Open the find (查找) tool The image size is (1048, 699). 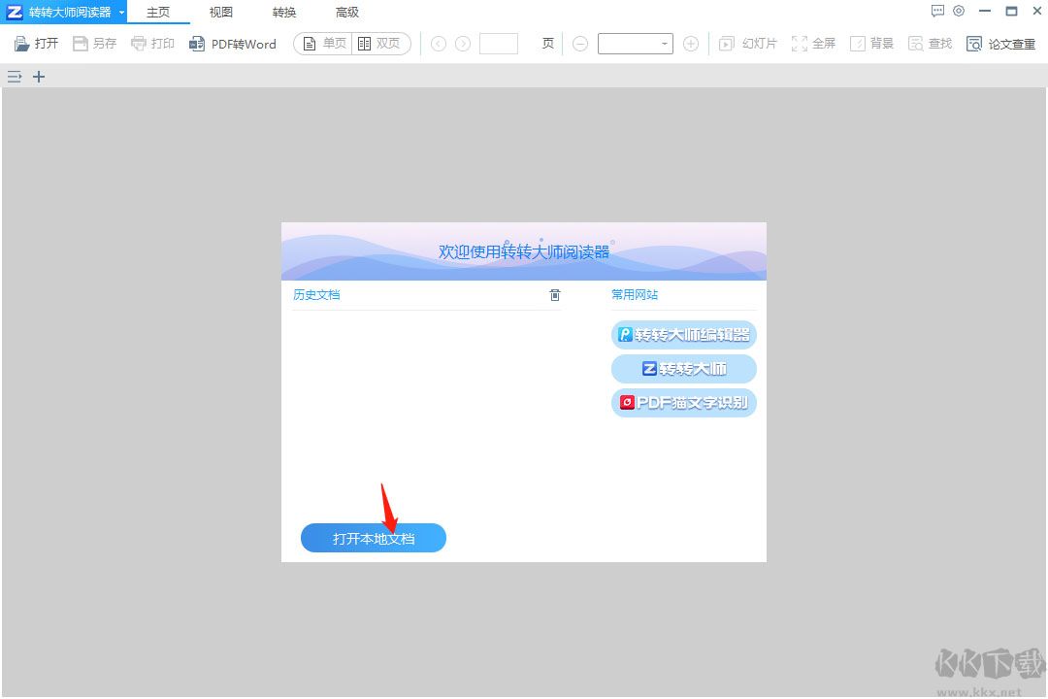point(930,44)
